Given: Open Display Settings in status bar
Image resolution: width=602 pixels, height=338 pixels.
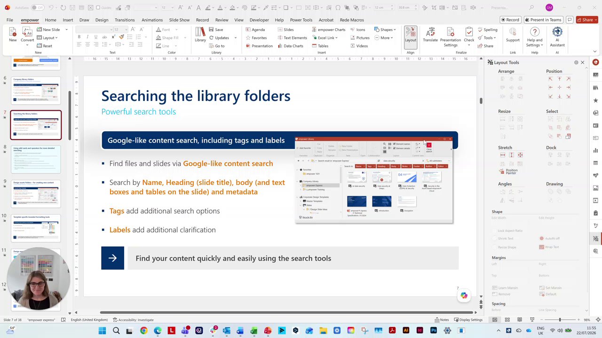Looking at the screenshot, I should point(468,320).
